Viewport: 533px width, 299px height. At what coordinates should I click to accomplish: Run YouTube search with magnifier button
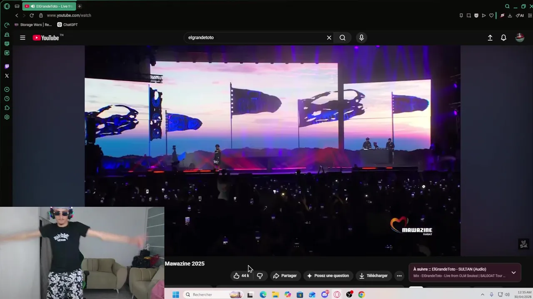pos(342,38)
